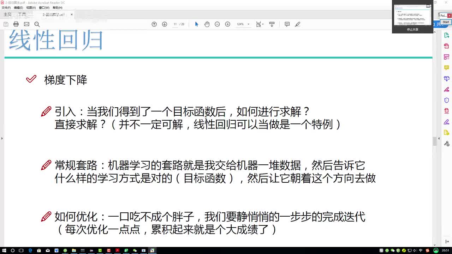
Task: Switch to the 主页 tab
Action: tap(7, 14)
